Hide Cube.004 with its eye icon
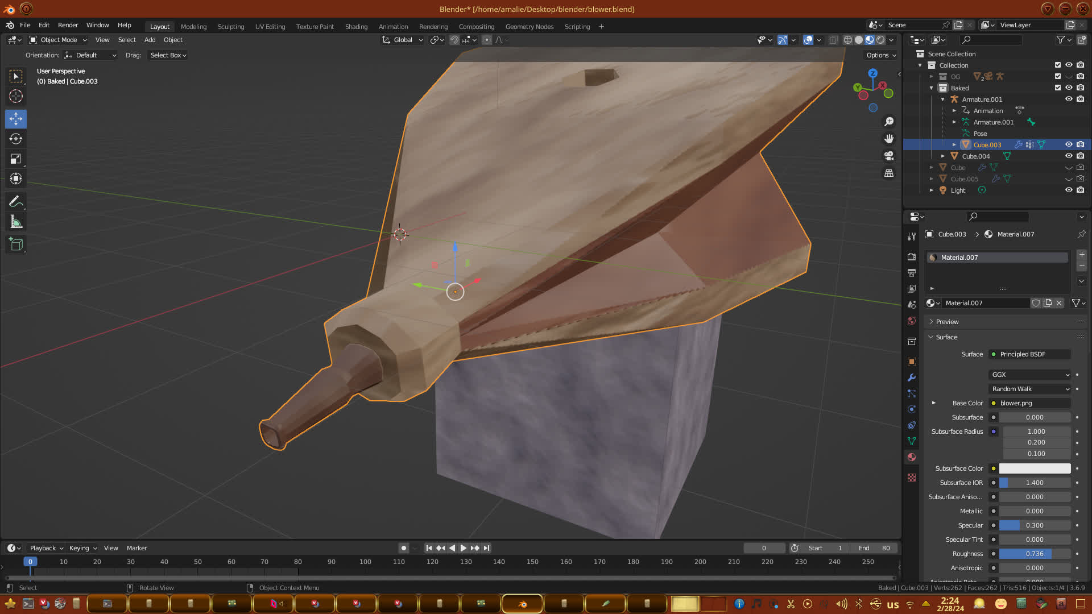Viewport: 1092px width, 614px height. tap(1069, 156)
